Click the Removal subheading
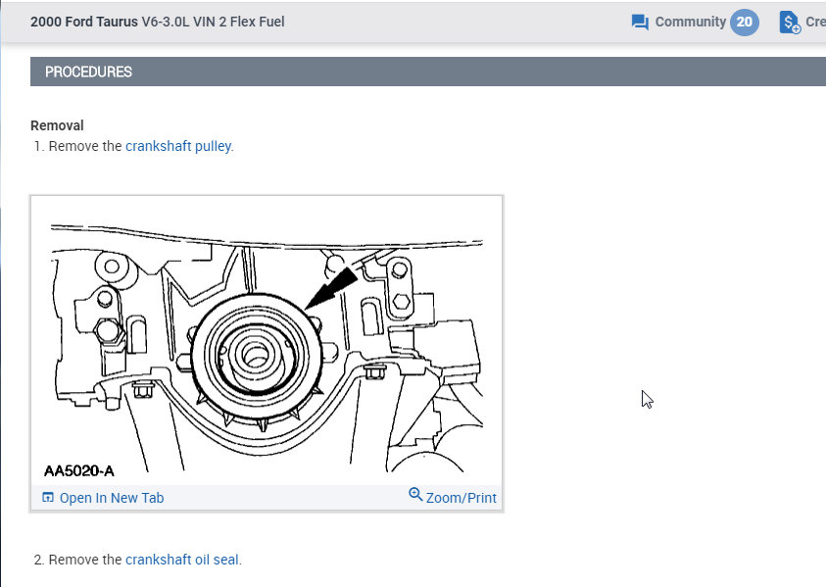 point(57,125)
